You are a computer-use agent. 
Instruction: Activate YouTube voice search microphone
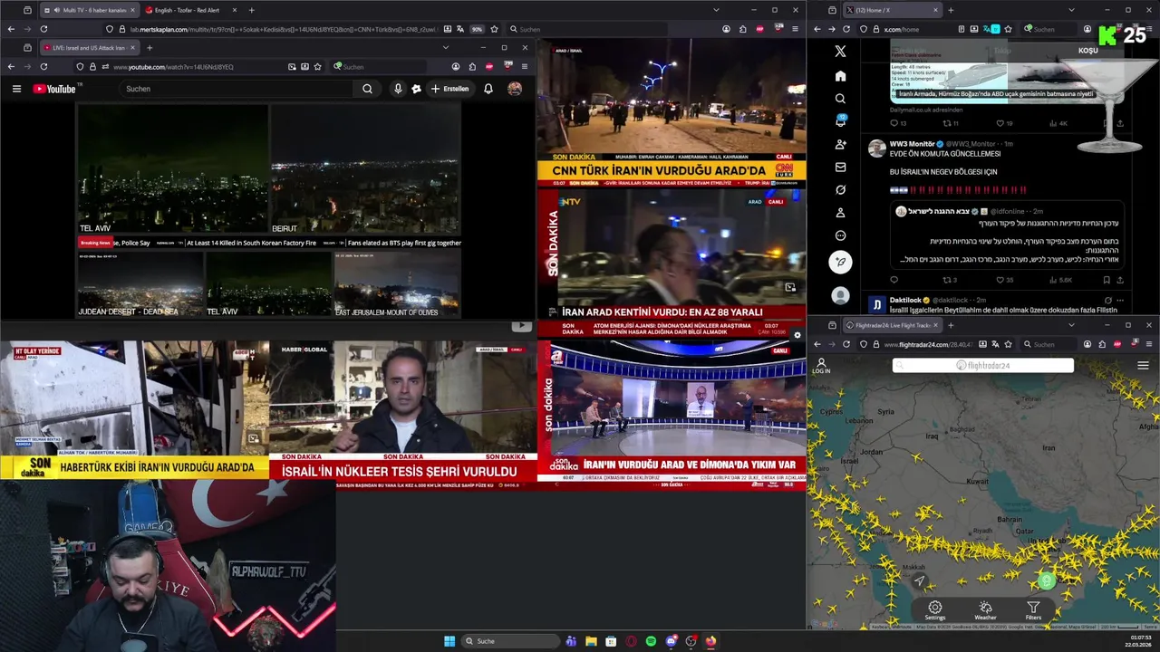point(398,89)
